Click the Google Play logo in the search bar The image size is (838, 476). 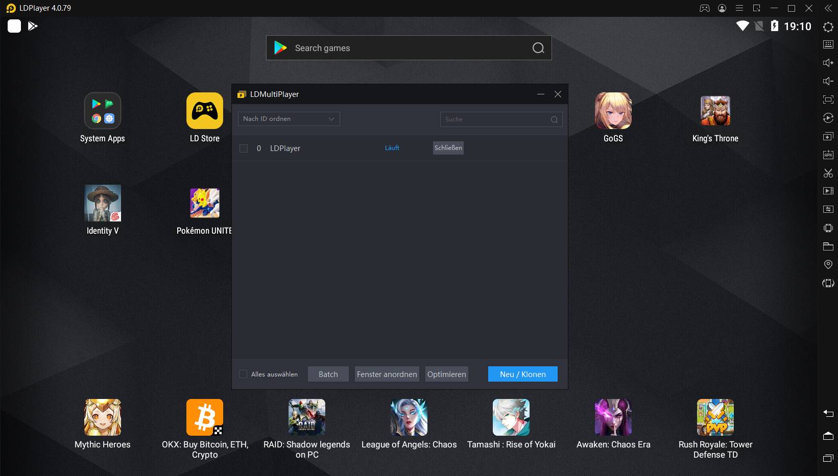pyautogui.click(x=280, y=48)
